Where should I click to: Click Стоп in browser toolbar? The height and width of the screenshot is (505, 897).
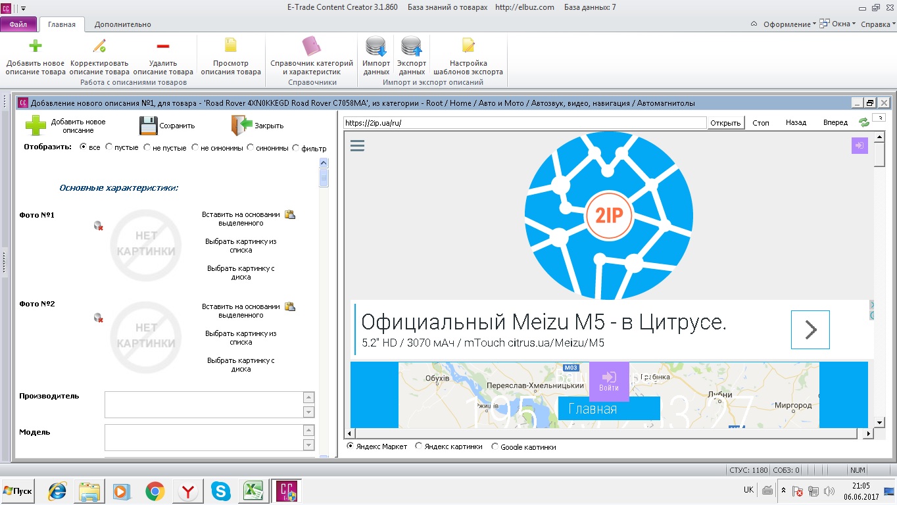coord(761,123)
